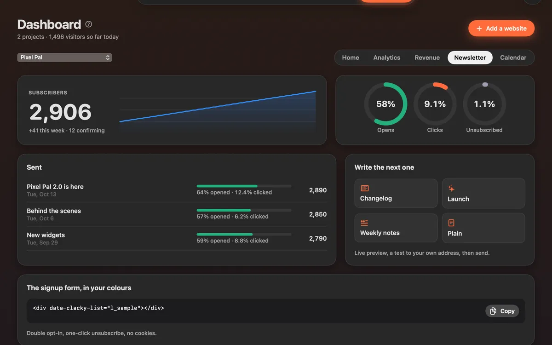This screenshot has width=552, height=345.
Task: Click the clipboard icon on Copy button
Action: point(493,311)
